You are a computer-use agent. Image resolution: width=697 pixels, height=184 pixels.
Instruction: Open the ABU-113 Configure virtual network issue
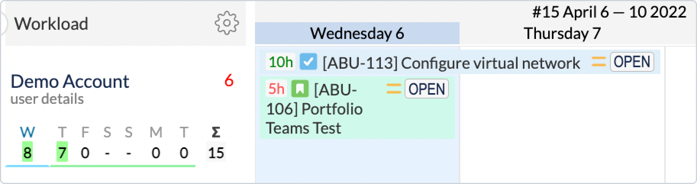tap(451, 63)
